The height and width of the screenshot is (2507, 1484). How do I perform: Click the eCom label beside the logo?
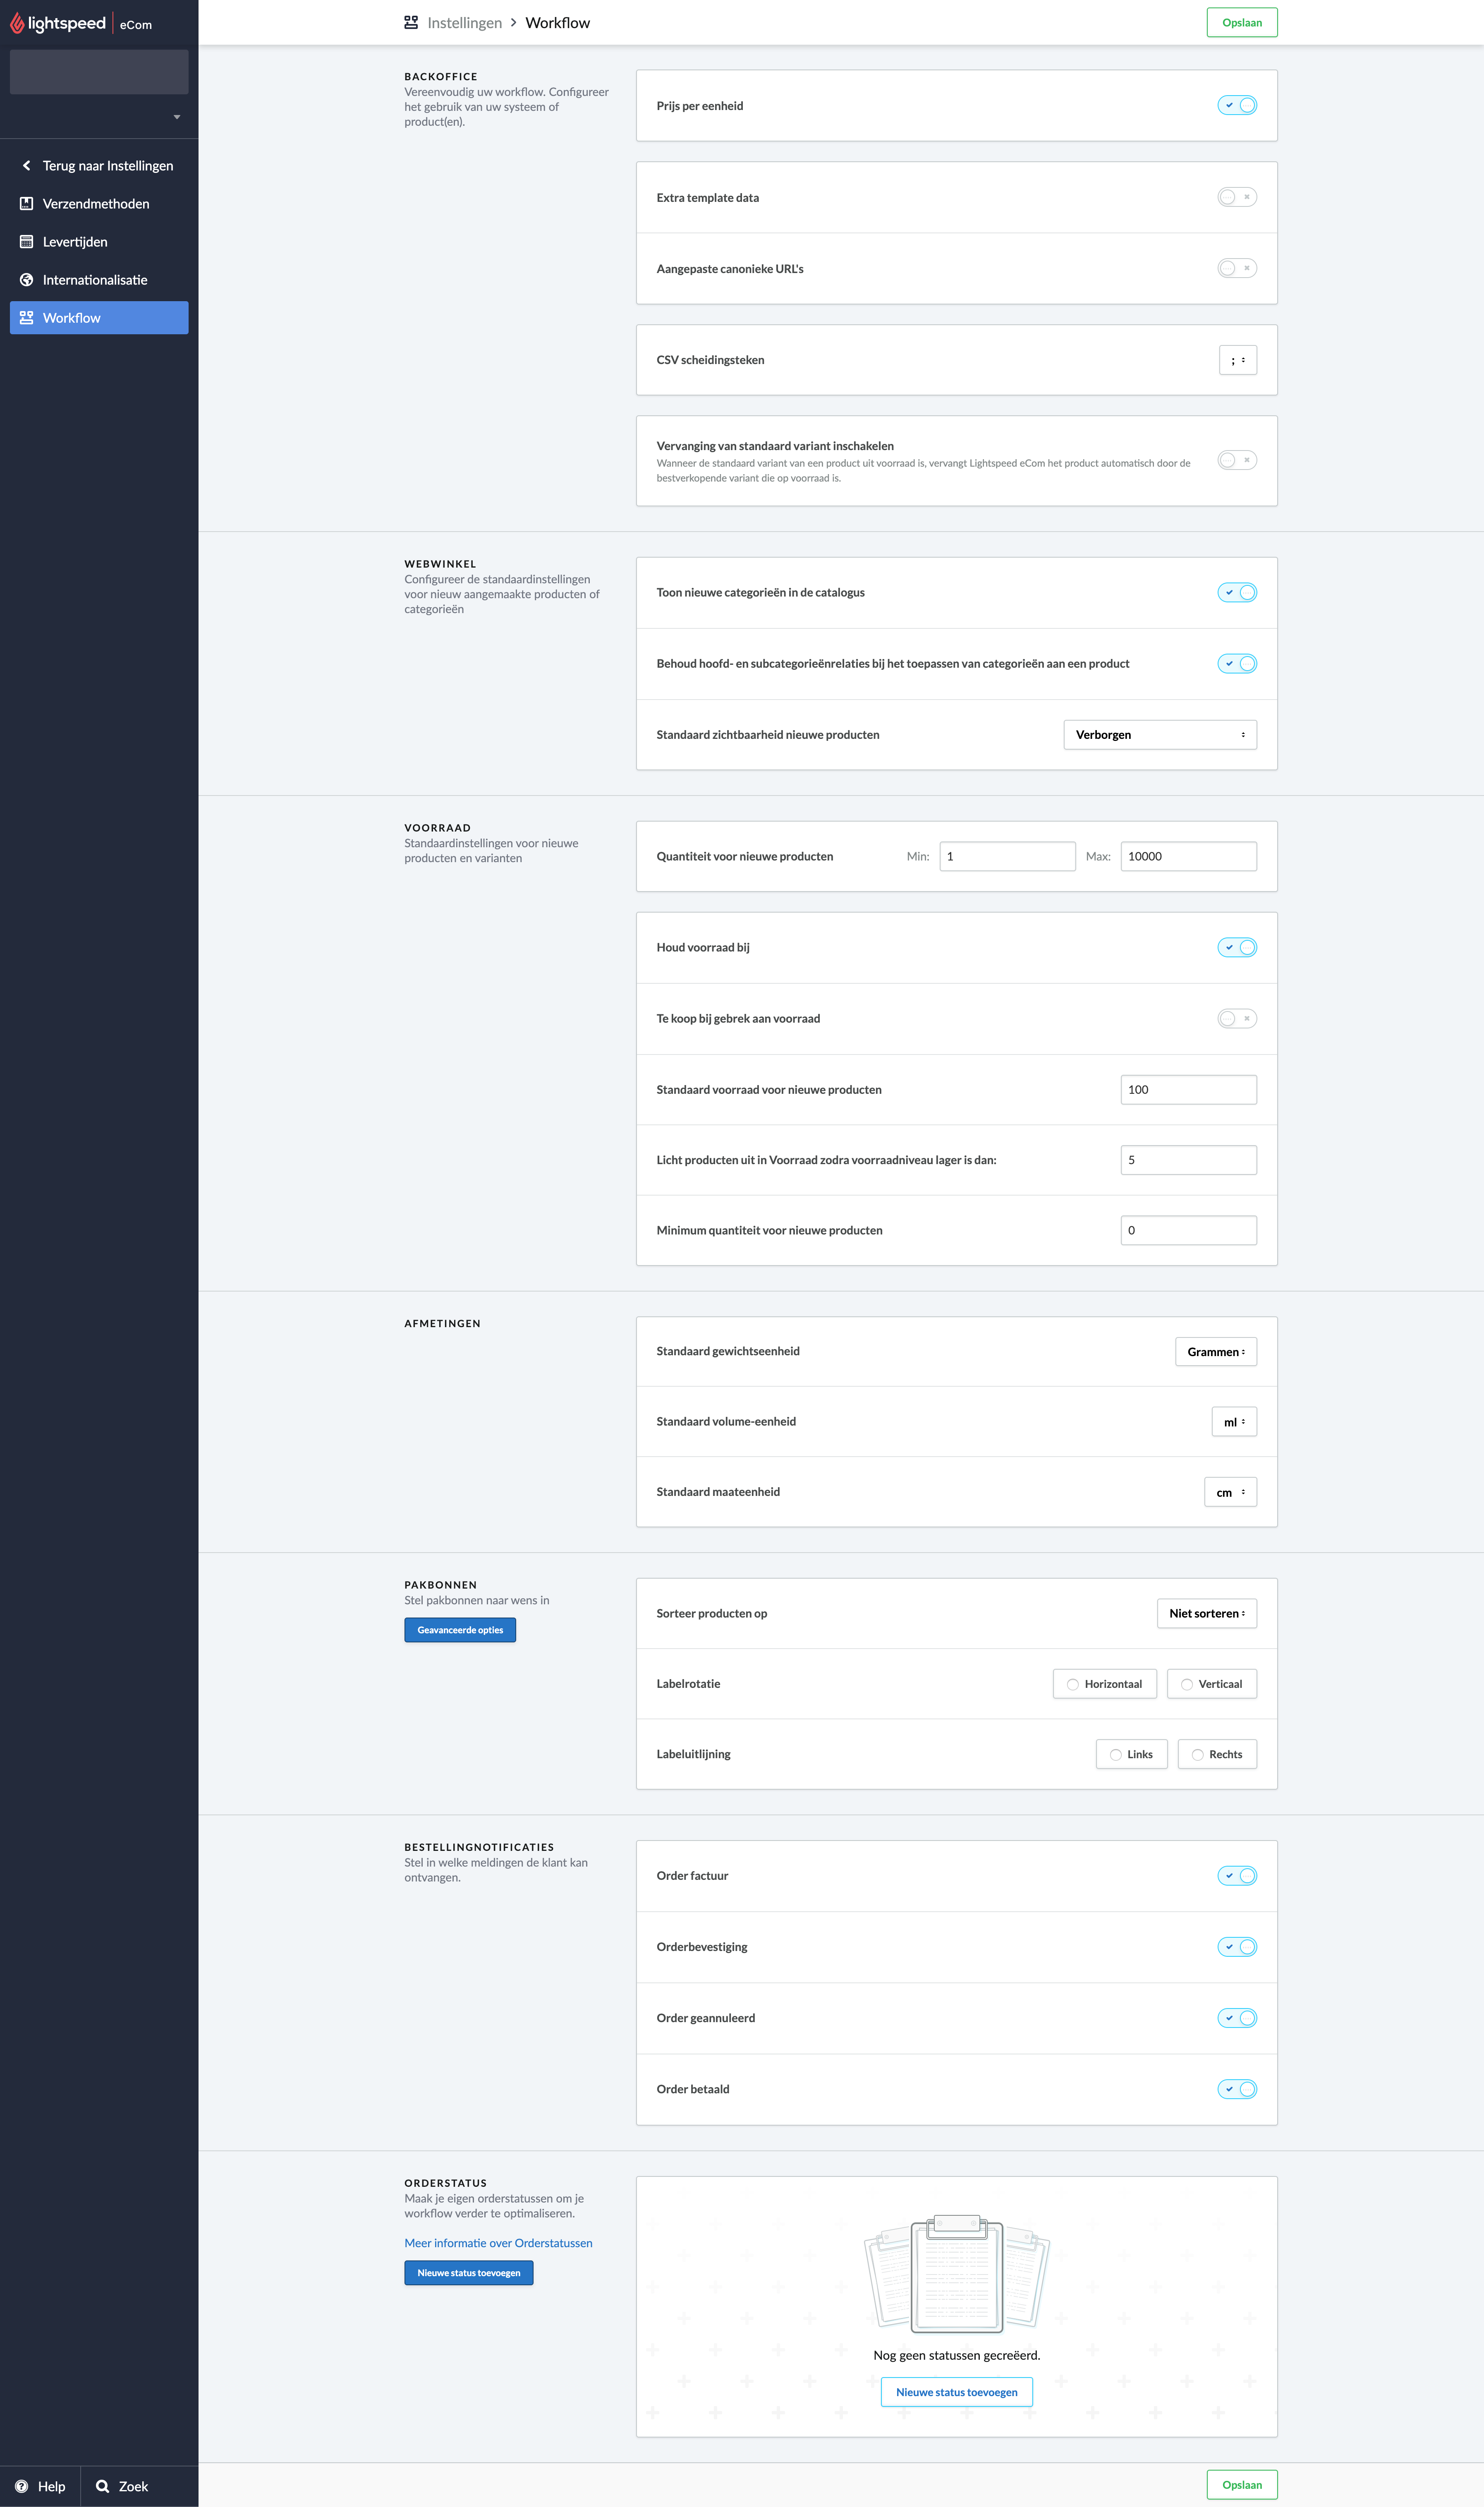pos(136,25)
